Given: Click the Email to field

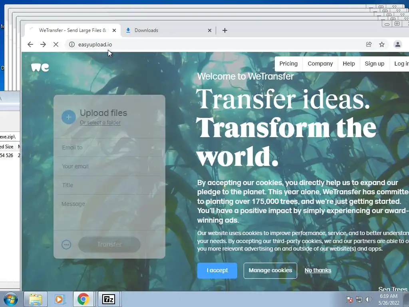Looking at the screenshot, I should tap(109, 148).
